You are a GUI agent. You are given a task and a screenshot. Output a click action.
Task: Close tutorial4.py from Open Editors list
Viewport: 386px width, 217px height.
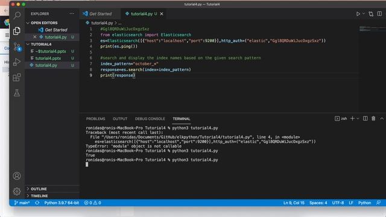coord(35,37)
